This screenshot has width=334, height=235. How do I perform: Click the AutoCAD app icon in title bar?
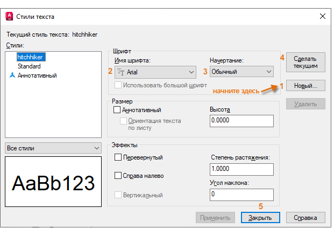[9, 16]
